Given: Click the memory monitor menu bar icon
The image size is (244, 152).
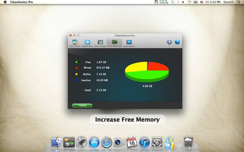Looking at the screenshot, I should point(161,2).
